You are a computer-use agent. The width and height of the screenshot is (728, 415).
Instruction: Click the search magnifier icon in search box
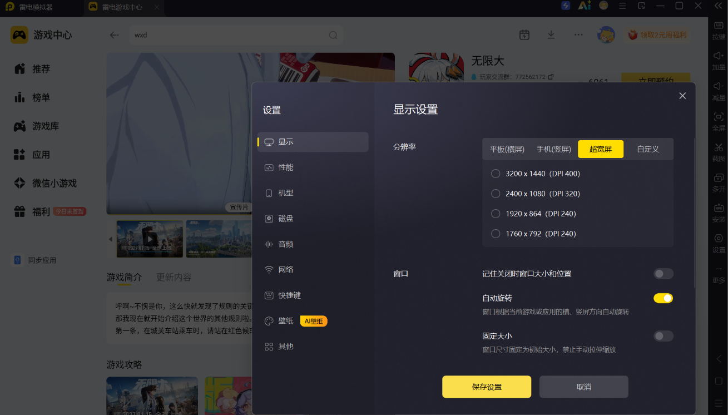(333, 35)
